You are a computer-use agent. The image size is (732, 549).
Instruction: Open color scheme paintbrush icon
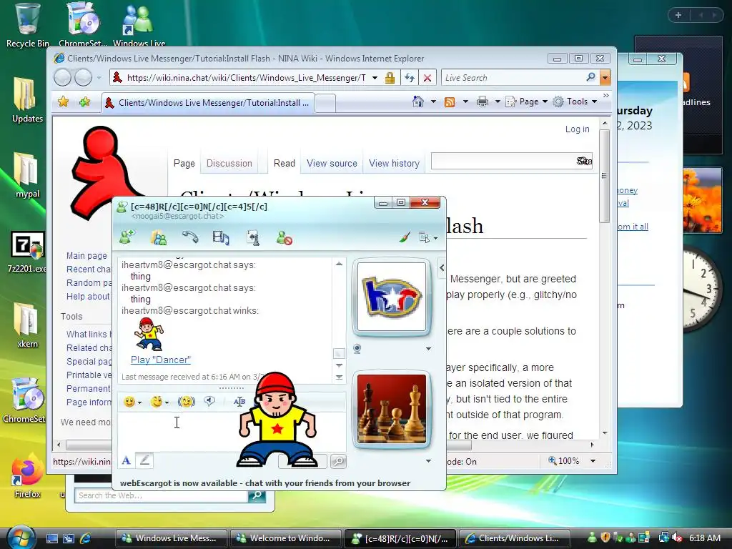tap(405, 237)
